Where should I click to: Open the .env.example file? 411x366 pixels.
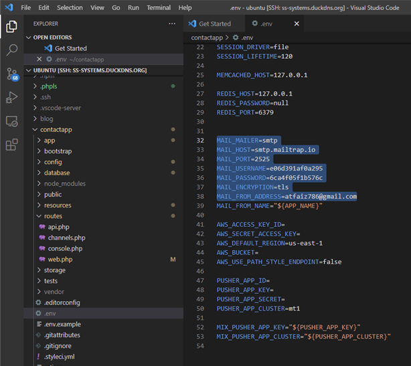tap(60, 324)
